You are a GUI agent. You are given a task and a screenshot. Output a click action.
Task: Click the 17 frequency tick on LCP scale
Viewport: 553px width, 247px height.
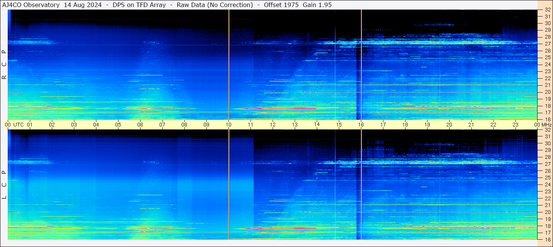(547, 233)
